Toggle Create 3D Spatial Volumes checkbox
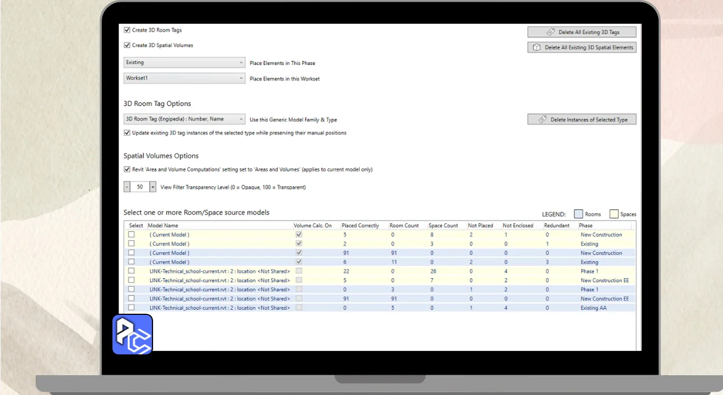 127,46
